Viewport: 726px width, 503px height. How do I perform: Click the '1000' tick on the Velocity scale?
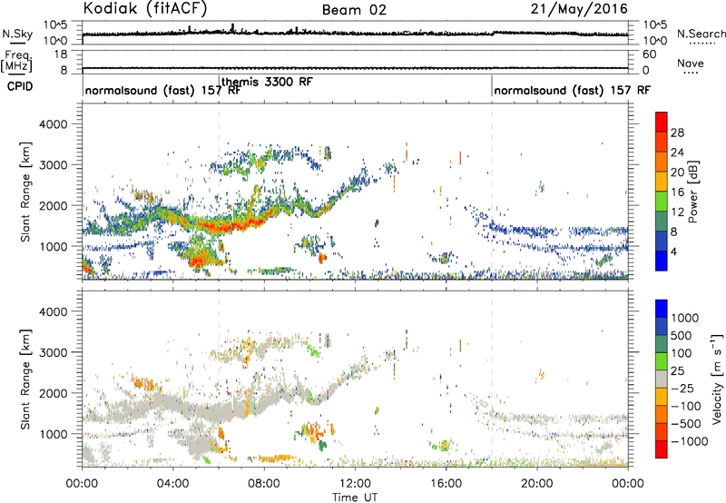point(685,318)
